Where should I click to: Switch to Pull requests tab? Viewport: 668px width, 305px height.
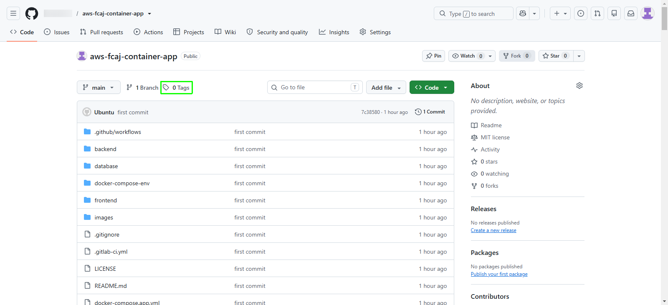pyautogui.click(x=101, y=32)
